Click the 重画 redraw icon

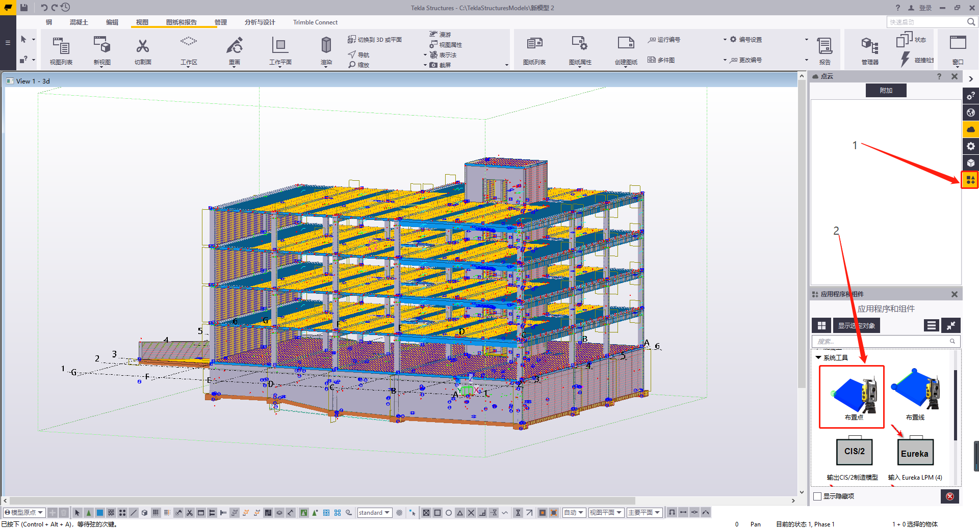click(x=235, y=46)
